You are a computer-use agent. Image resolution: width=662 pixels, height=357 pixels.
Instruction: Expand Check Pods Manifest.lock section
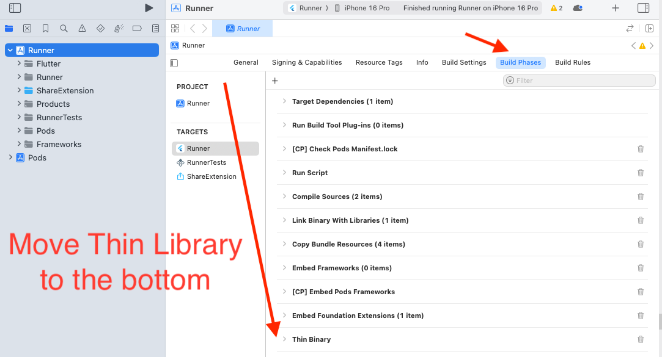[x=284, y=149]
